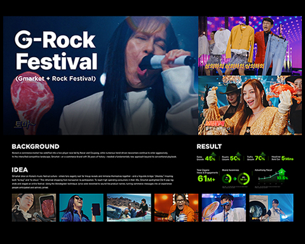Click the '10.6%' advertising recall value
The image size is (305, 244).
point(282,178)
